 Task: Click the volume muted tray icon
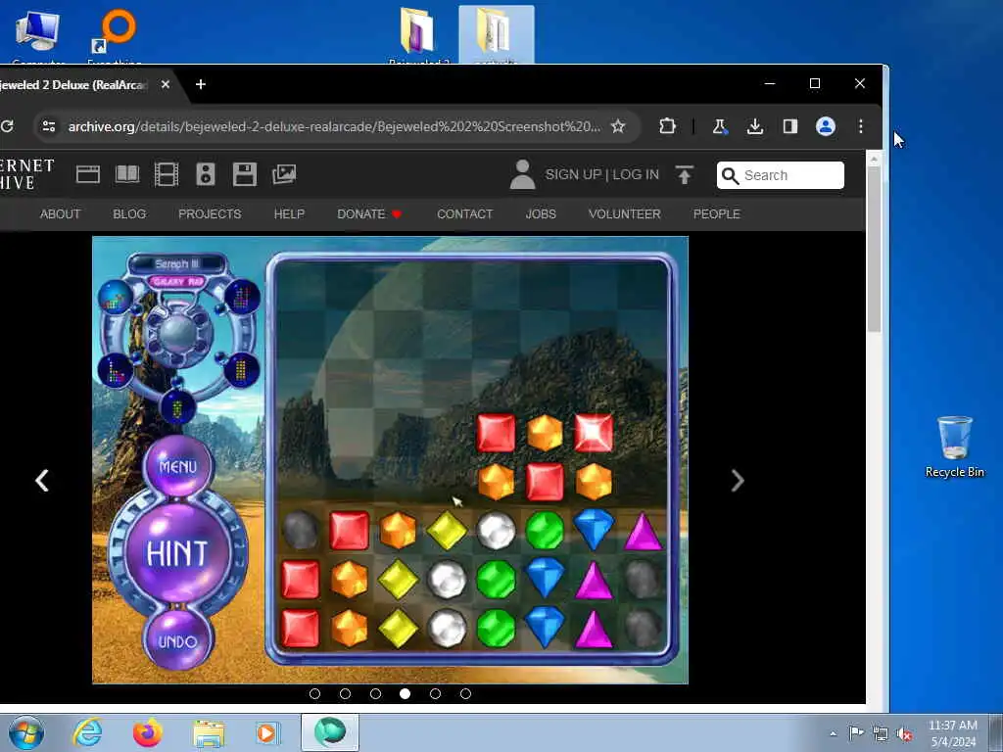[x=904, y=733]
